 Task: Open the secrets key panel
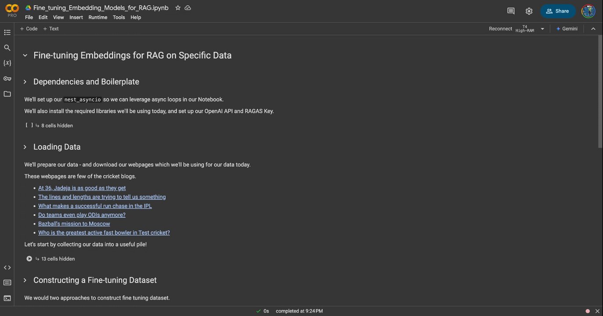tap(7, 79)
